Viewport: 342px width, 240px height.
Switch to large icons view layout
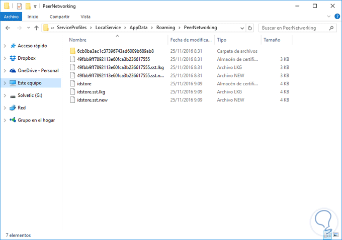[x=335, y=235]
